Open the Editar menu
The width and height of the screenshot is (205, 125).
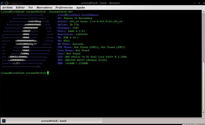tap(20, 8)
